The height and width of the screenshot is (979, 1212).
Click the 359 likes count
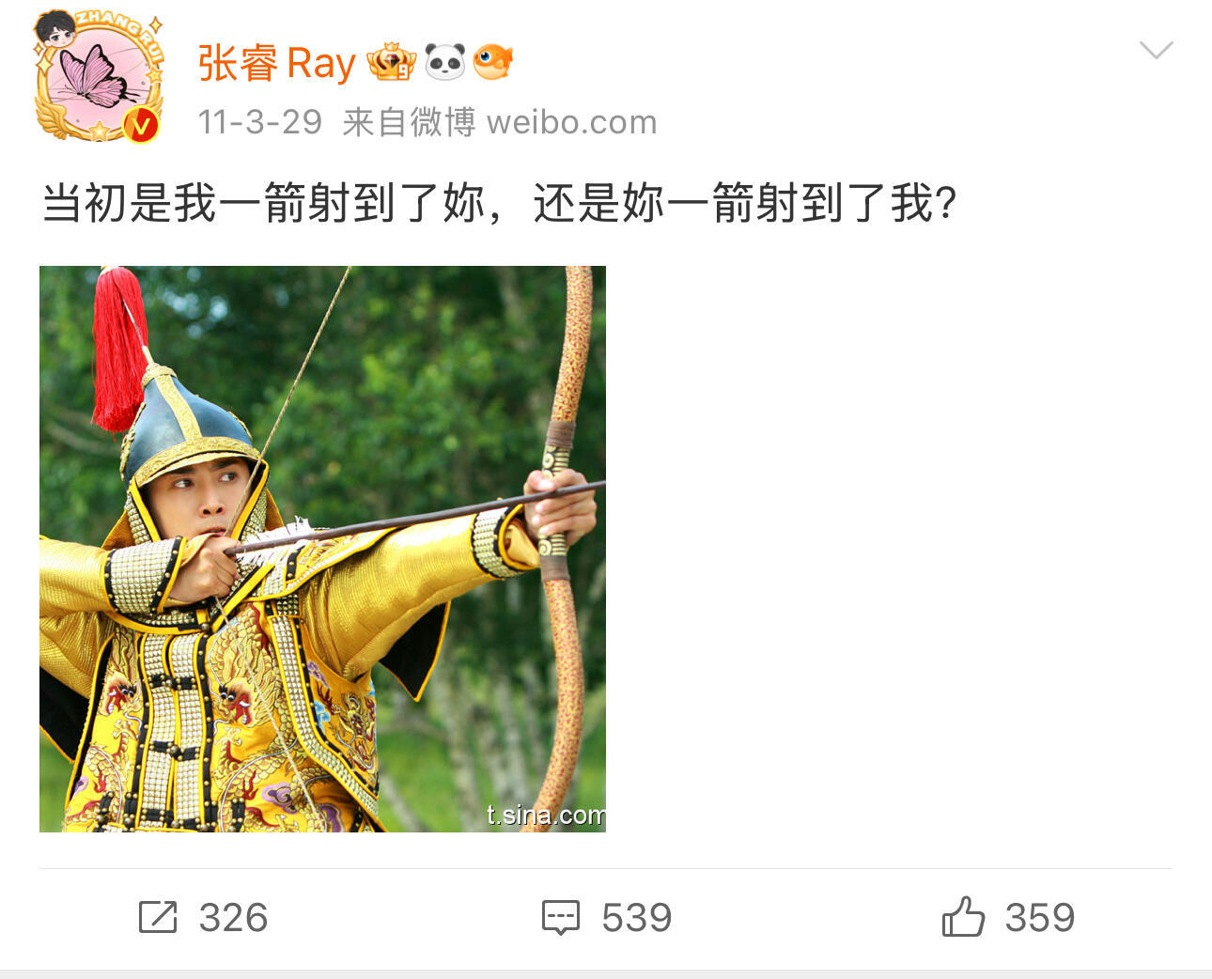pyautogui.click(x=1040, y=918)
